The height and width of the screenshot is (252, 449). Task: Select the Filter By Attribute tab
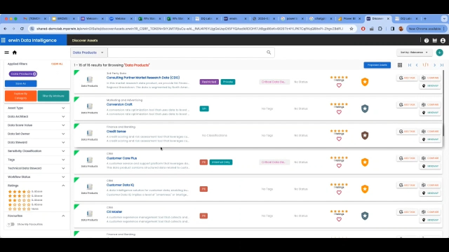[53, 96]
